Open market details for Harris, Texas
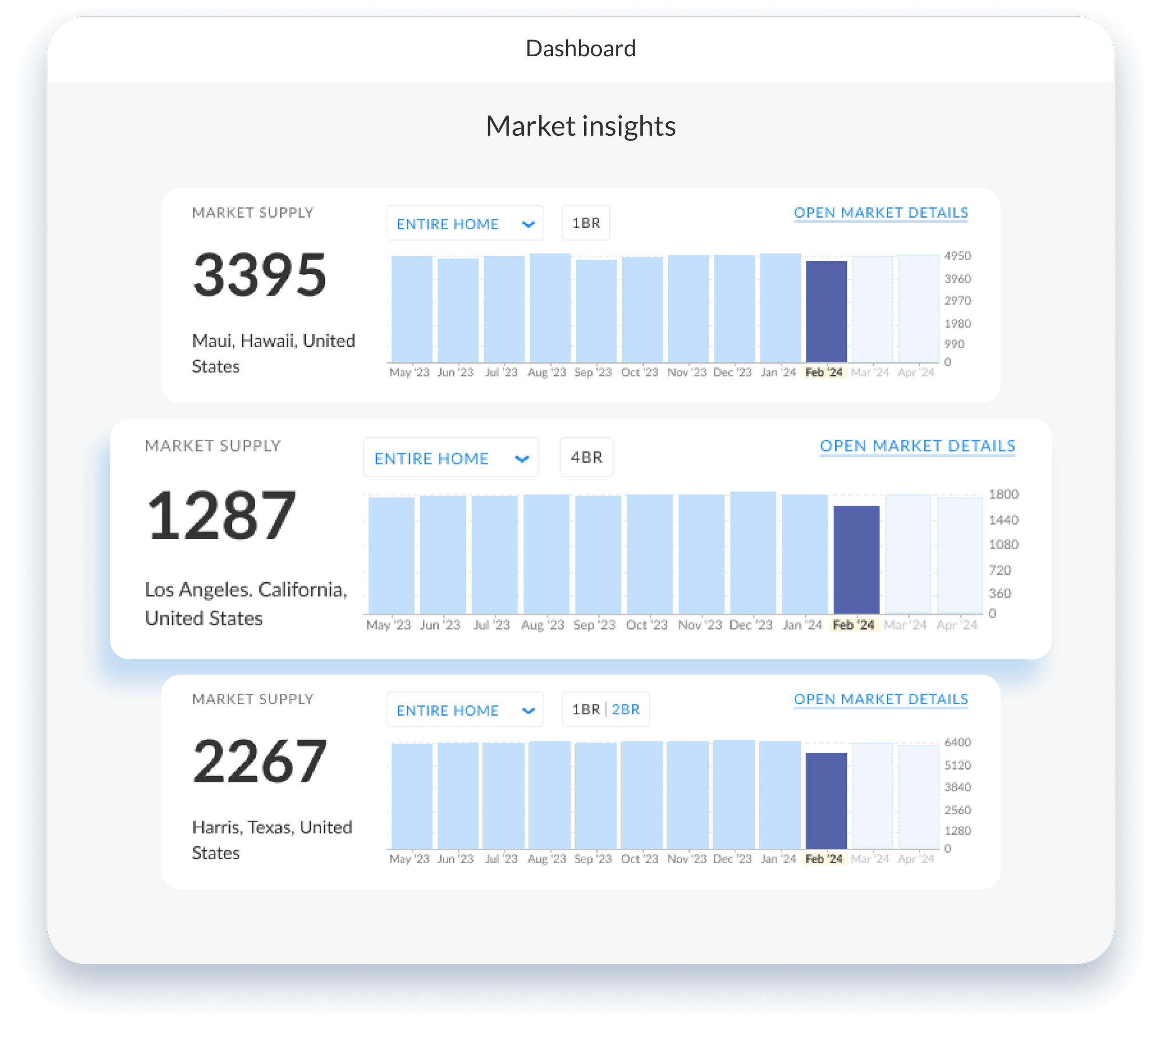1162x1037 pixels. 881,700
